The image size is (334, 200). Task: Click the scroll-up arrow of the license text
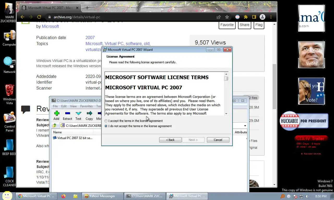[226, 74]
